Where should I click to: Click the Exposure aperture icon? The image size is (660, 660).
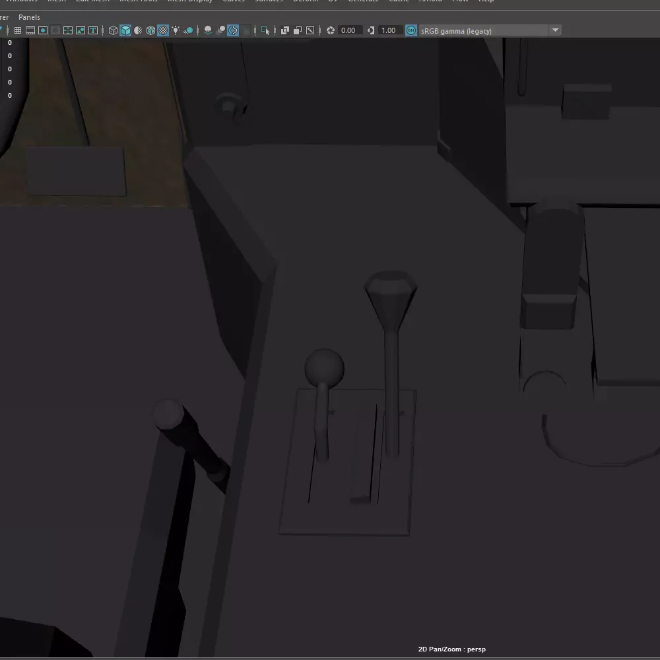tap(331, 30)
